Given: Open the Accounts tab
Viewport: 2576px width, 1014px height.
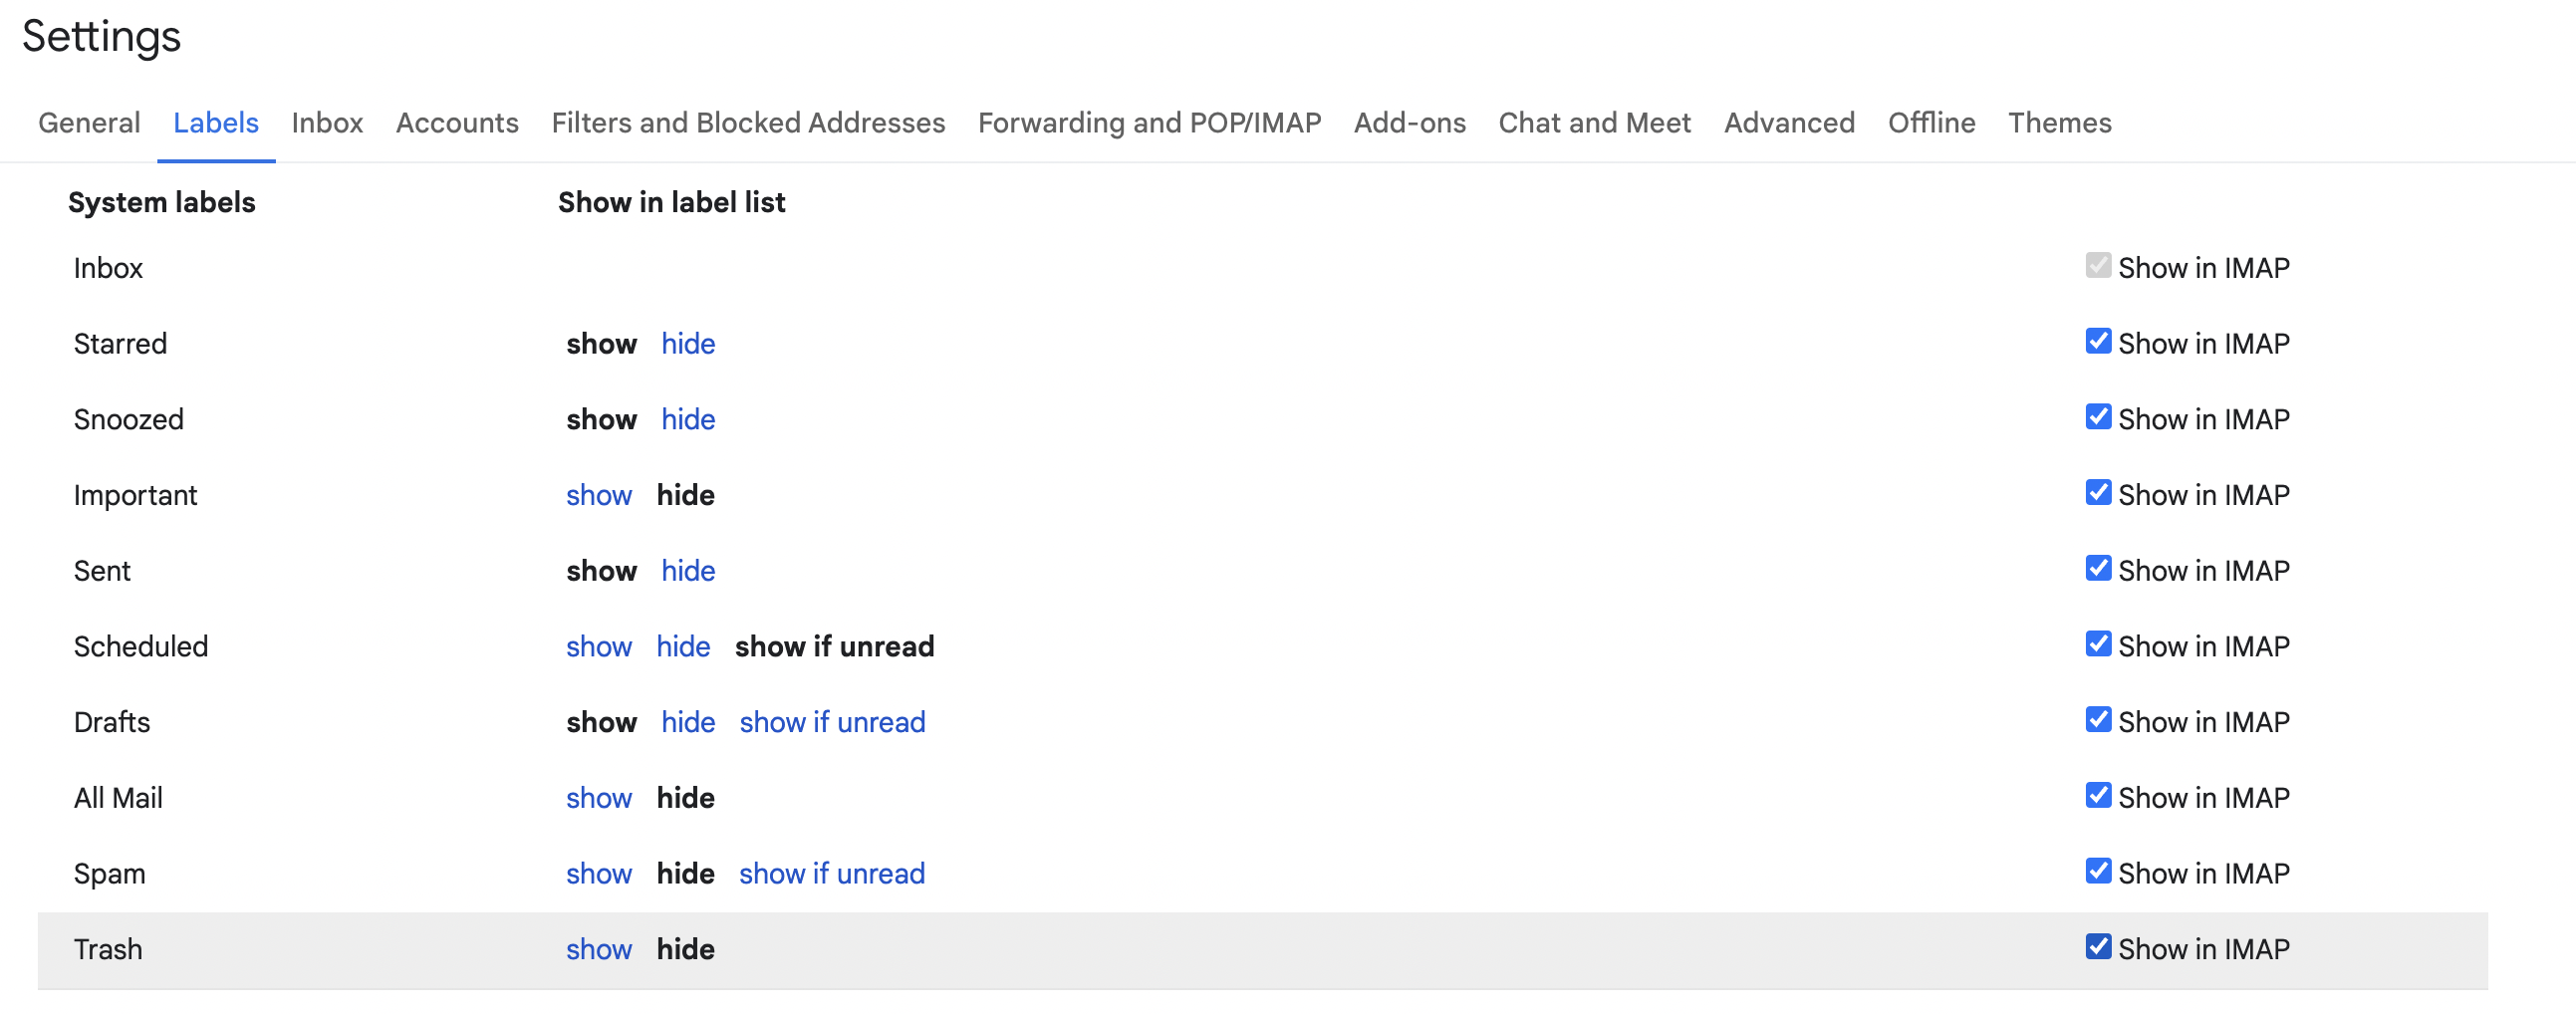Looking at the screenshot, I should [456, 122].
